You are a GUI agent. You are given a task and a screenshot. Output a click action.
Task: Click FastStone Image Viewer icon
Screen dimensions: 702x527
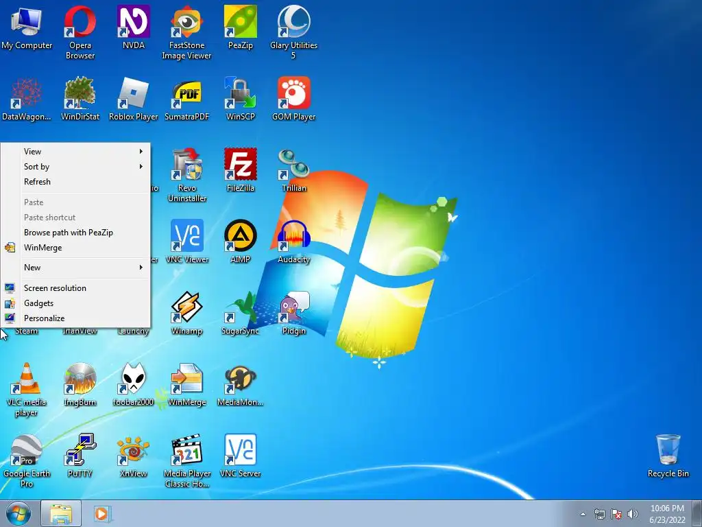click(186, 32)
